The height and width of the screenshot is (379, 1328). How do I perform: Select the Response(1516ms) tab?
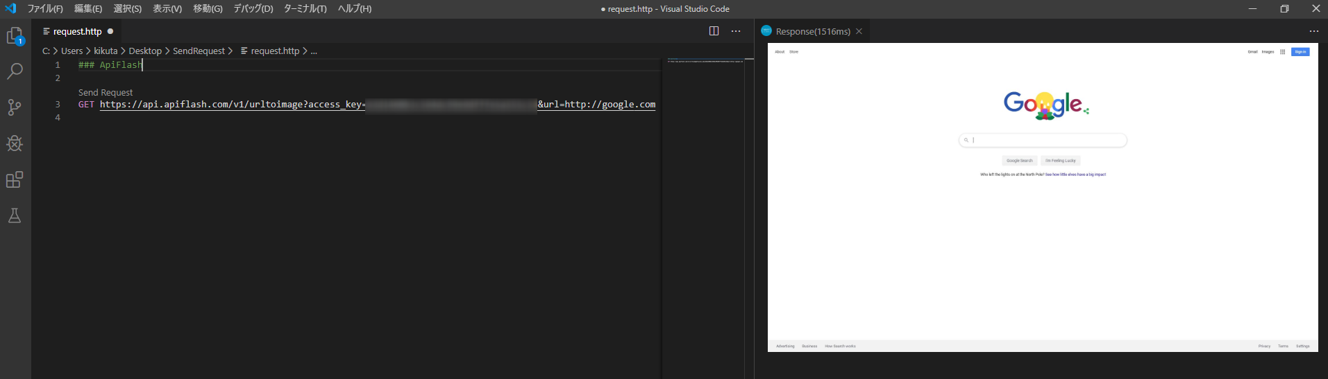point(813,31)
